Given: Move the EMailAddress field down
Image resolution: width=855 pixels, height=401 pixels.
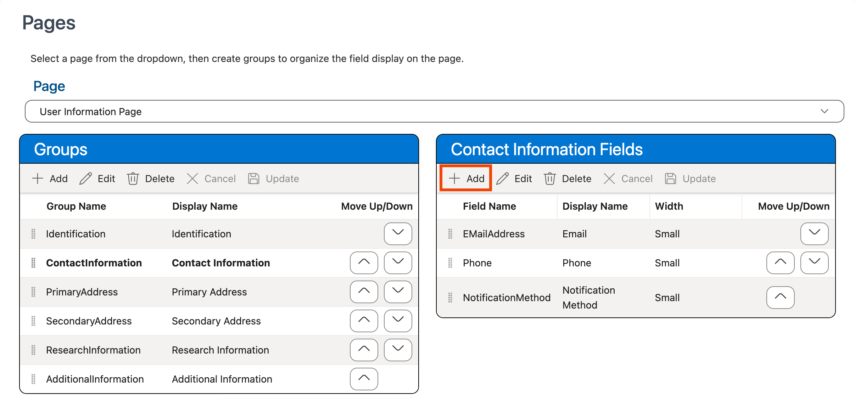Looking at the screenshot, I should click(814, 234).
